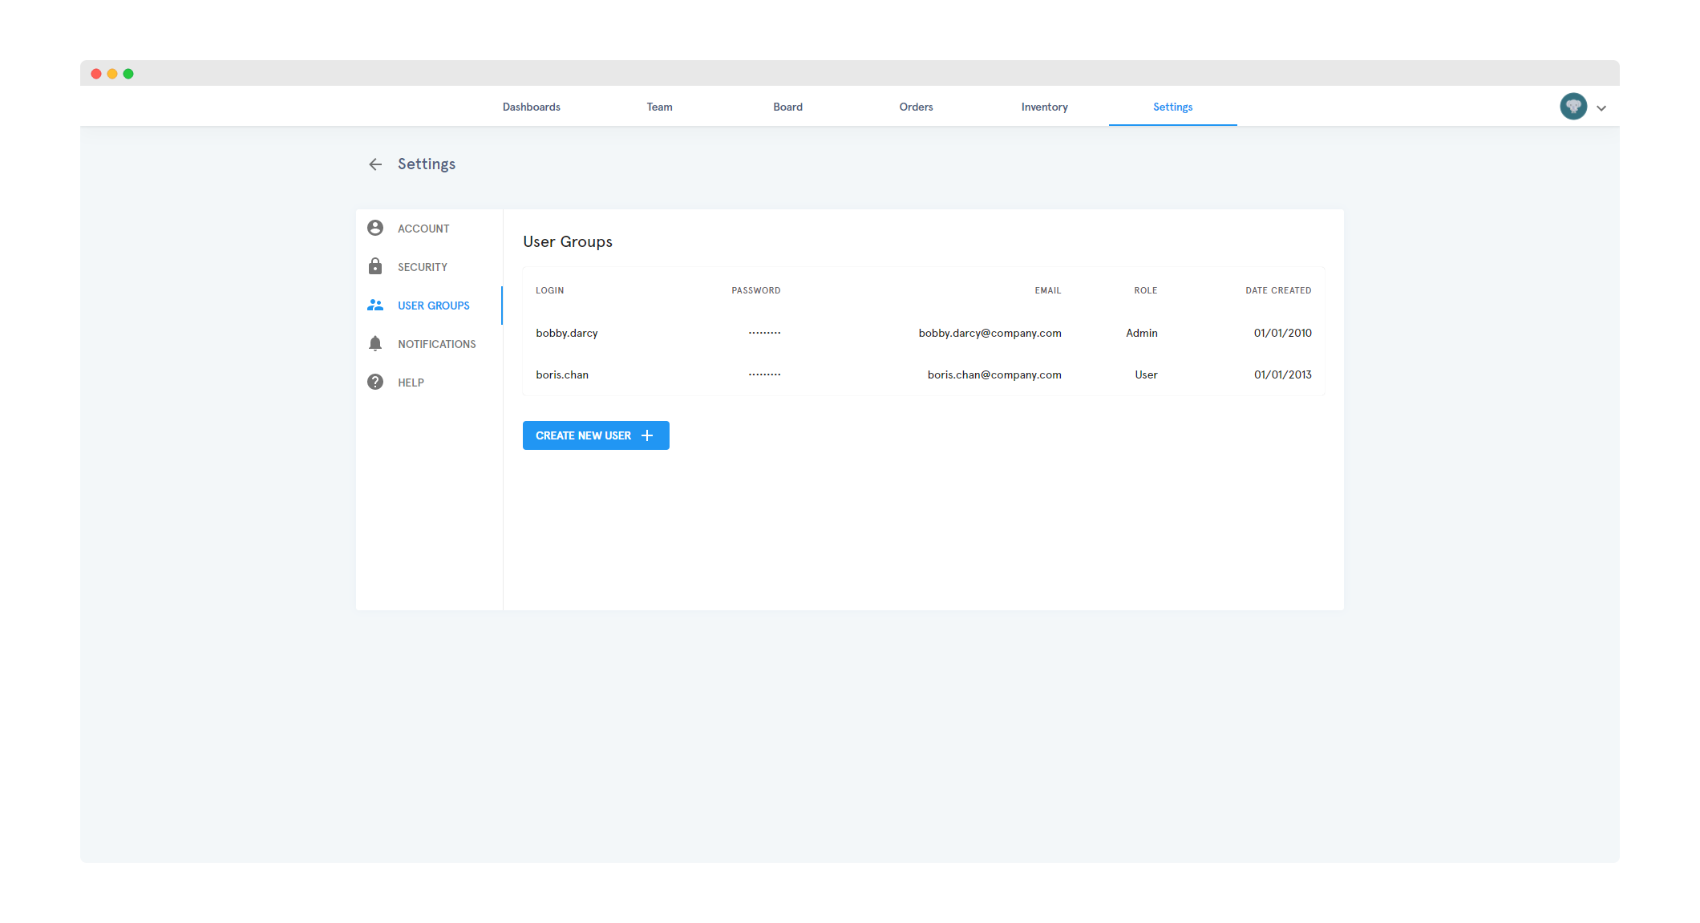Click bobby.darcy@company.com email
This screenshot has width=1700, height=923.
pos(990,333)
